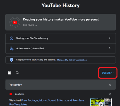Viewport: 120px width, 106px height.
Task: Remove the YouTube watched entry with X
Action: (x=110, y=94)
